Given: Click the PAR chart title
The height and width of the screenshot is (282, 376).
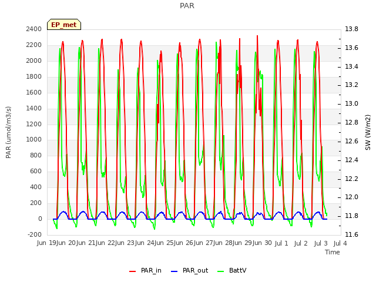Looking at the screenshot, I should (x=187, y=6).
